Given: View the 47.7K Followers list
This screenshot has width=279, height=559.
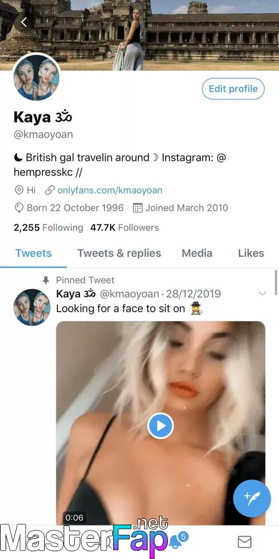Looking at the screenshot, I should pos(124,228).
